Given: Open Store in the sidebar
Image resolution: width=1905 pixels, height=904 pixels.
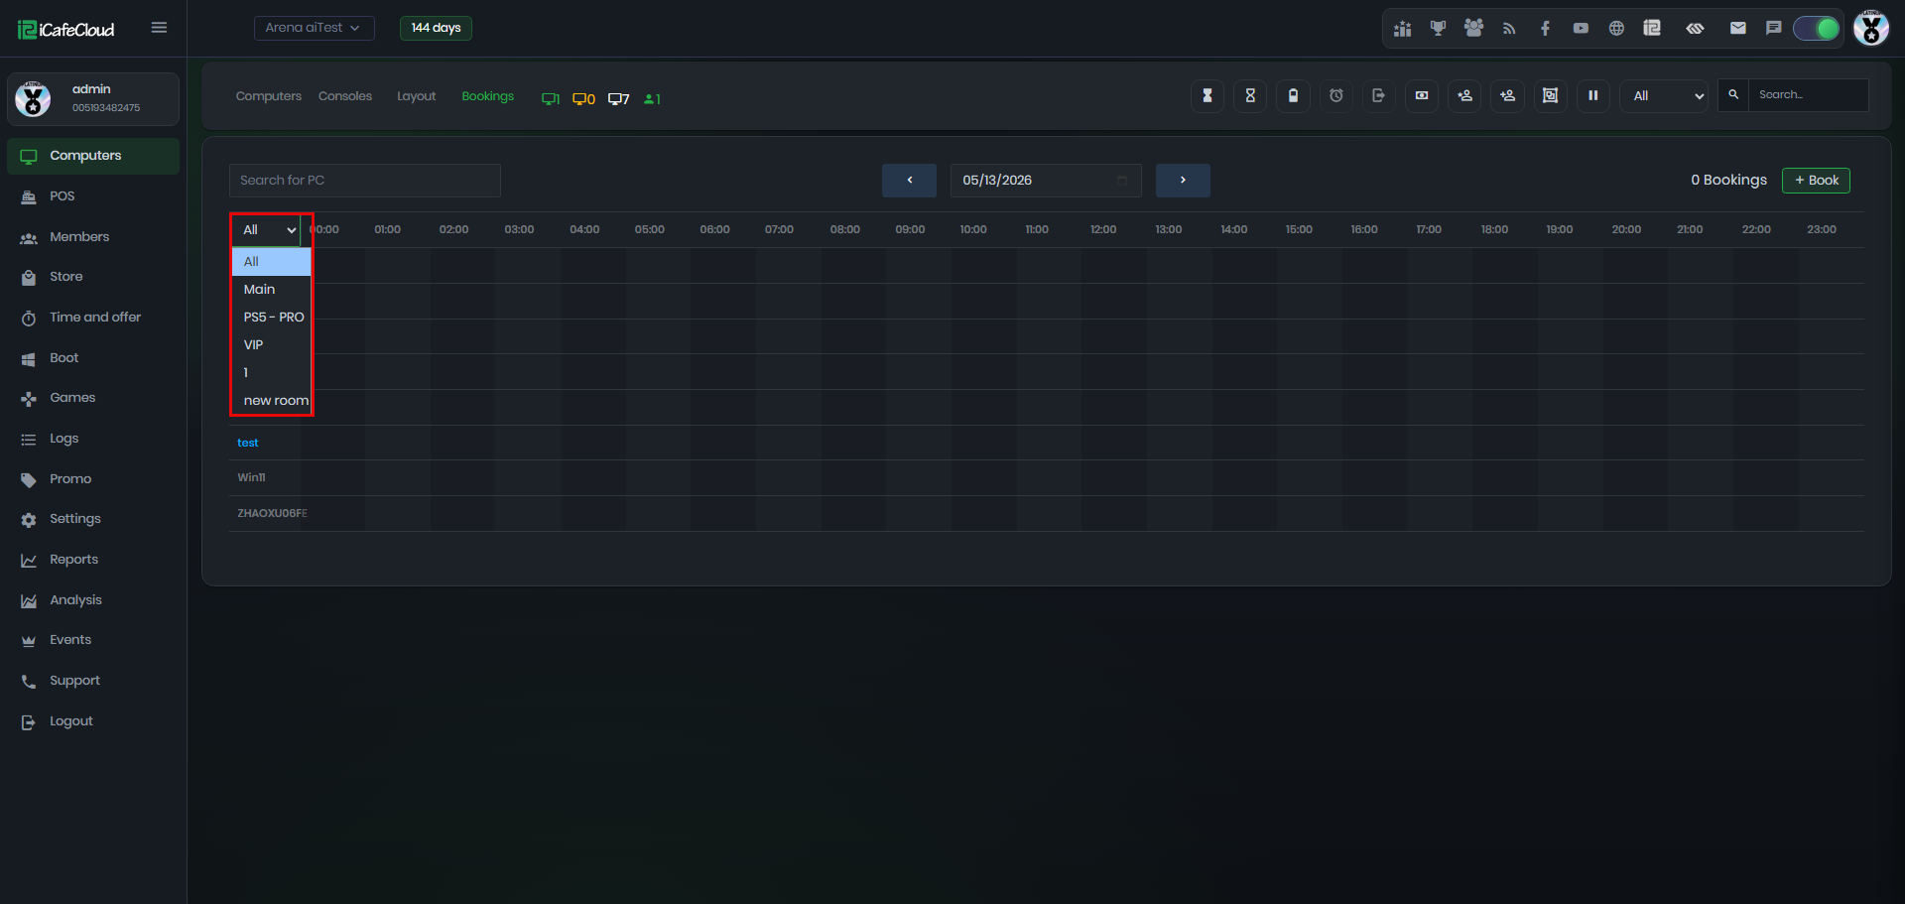Looking at the screenshot, I should [x=93, y=277].
